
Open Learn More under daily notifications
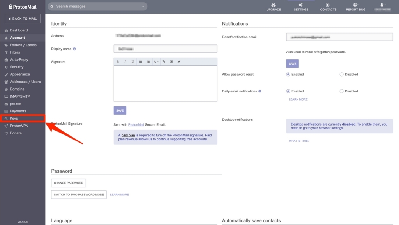(298, 99)
